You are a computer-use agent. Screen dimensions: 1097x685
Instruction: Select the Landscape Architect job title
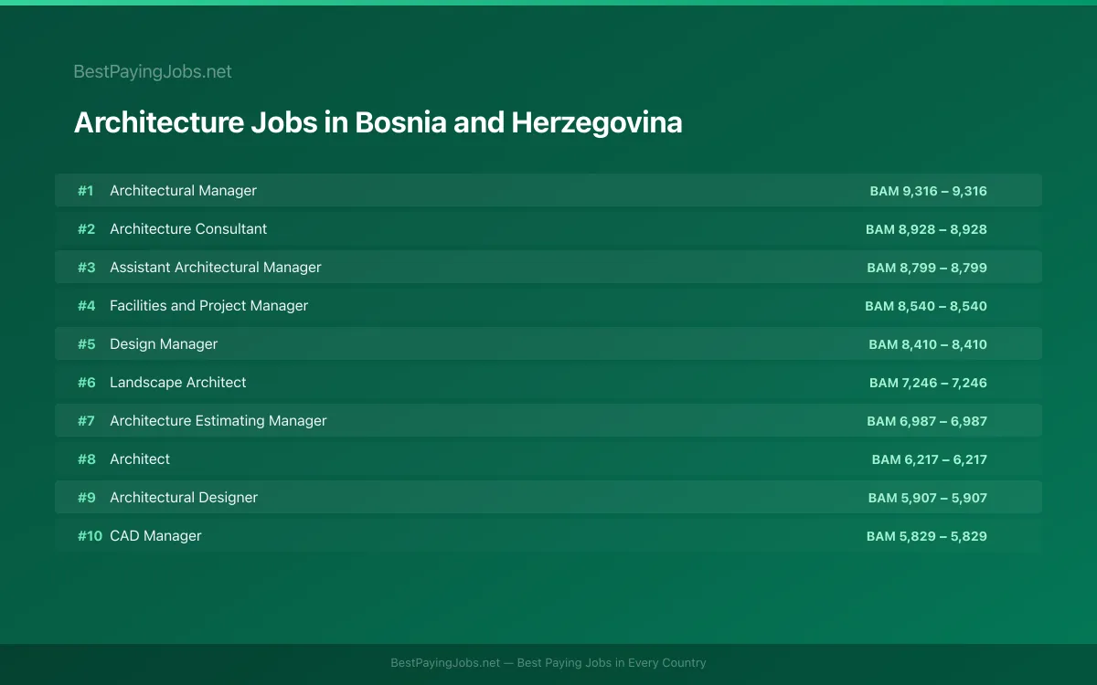[x=178, y=383]
